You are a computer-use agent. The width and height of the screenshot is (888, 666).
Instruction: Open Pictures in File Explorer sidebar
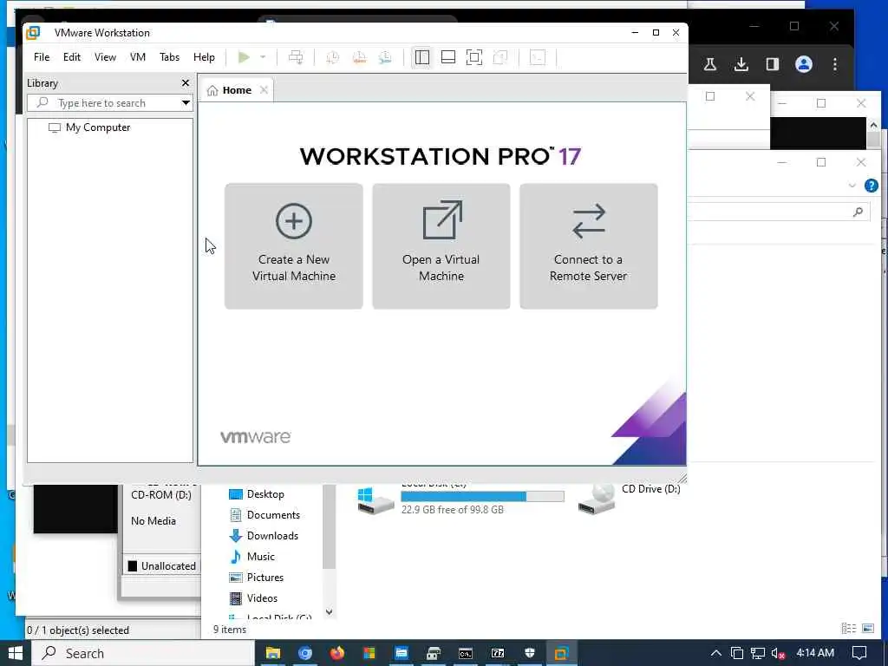point(264,578)
